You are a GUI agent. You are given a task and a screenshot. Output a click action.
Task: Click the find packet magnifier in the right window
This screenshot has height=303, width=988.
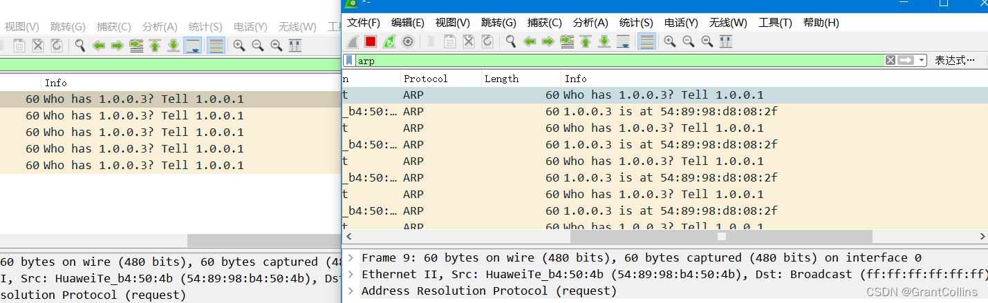point(511,41)
